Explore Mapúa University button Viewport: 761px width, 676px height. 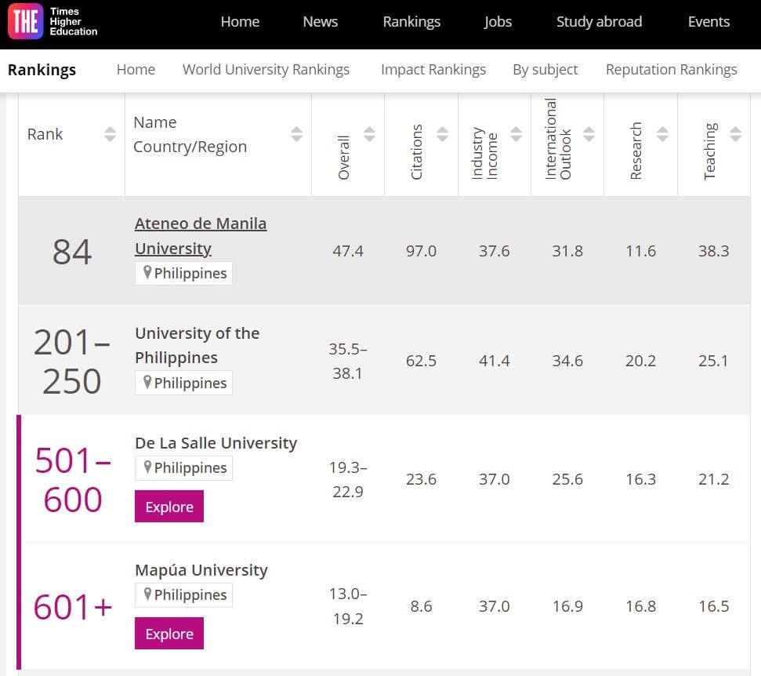coord(169,634)
